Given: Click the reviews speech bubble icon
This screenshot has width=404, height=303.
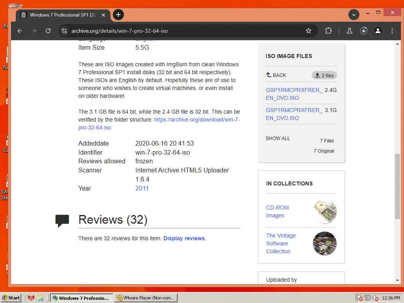Looking at the screenshot, I should click(62, 221).
